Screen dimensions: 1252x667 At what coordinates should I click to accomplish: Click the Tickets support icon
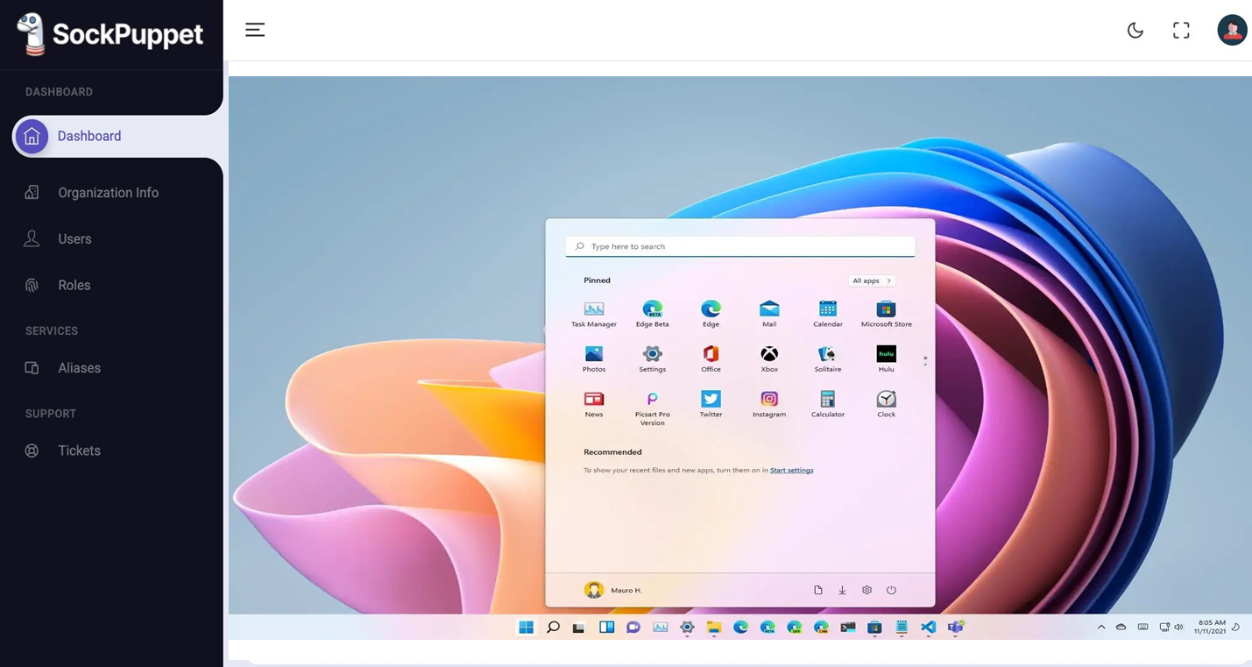(x=32, y=451)
